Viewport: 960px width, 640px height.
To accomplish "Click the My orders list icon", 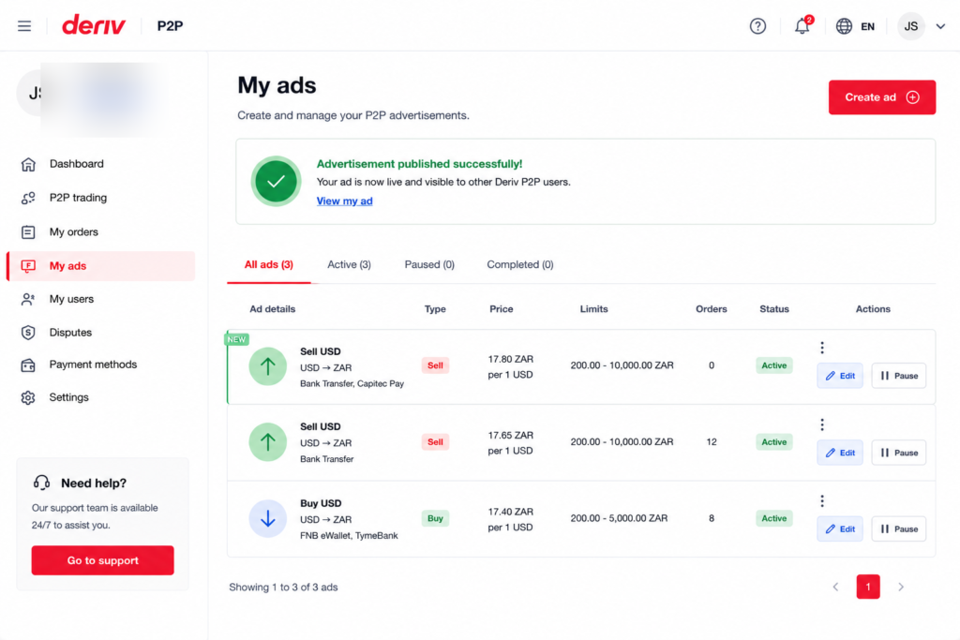I will 28,231.
